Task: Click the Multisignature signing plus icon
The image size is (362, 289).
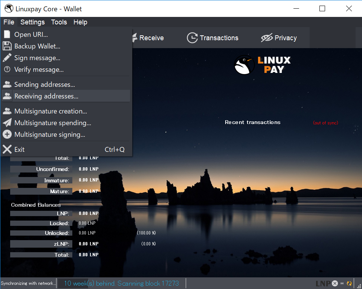Action: tap(7, 135)
